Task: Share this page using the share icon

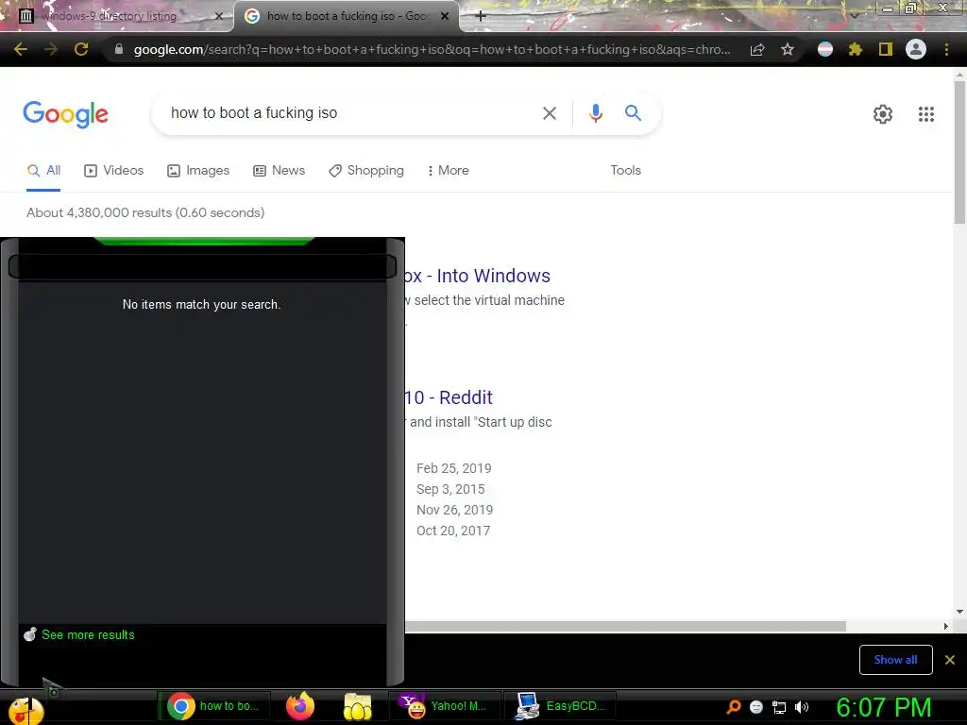Action: [757, 49]
